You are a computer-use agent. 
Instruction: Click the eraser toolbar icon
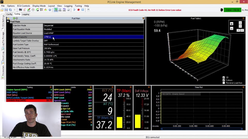(x=68, y=10)
